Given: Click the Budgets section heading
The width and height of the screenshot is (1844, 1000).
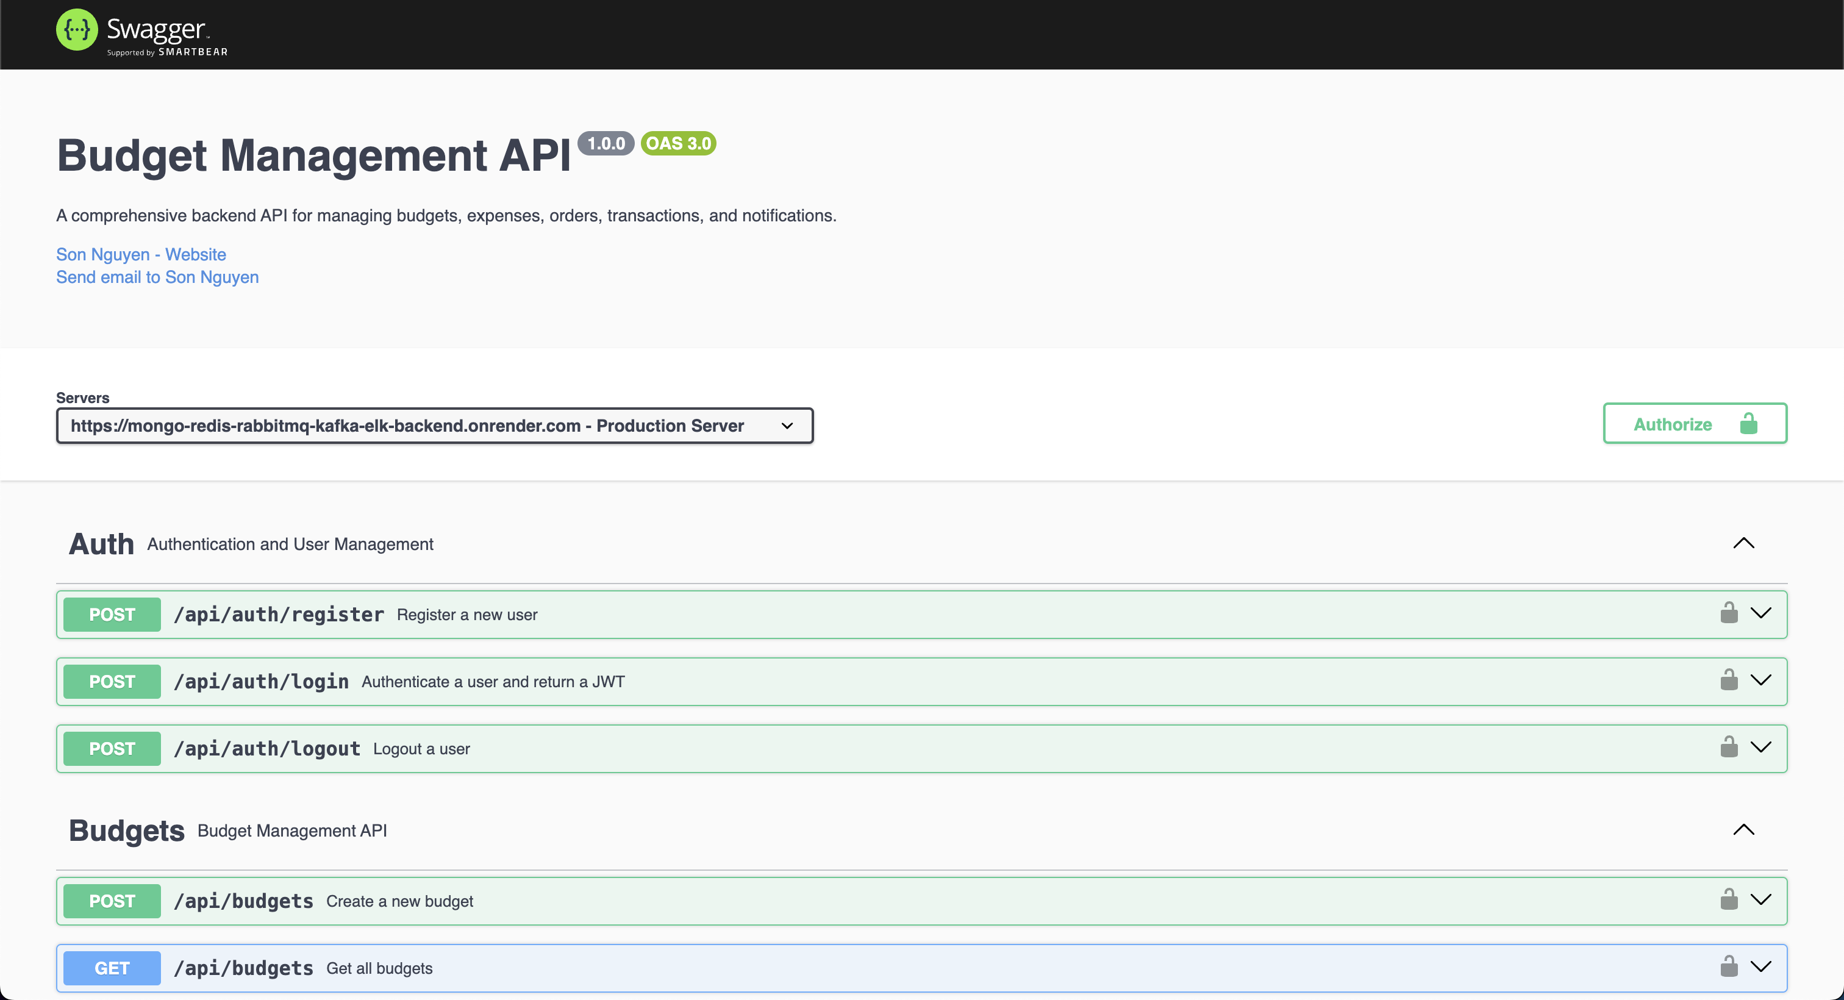Looking at the screenshot, I should coord(127,831).
